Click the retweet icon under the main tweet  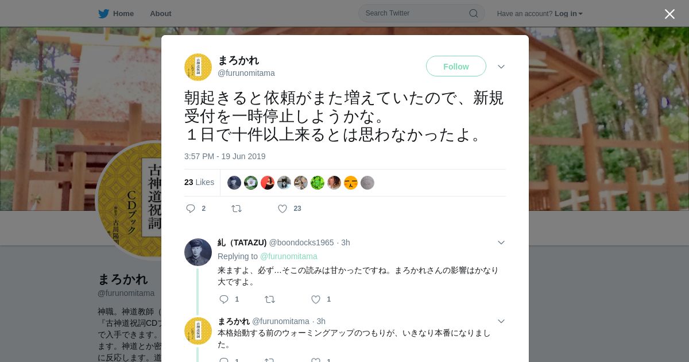[x=237, y=209]
